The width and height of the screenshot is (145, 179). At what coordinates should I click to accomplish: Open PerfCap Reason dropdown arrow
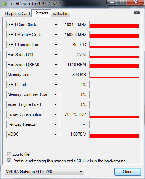pyautogui.click(x=56, y=124)
